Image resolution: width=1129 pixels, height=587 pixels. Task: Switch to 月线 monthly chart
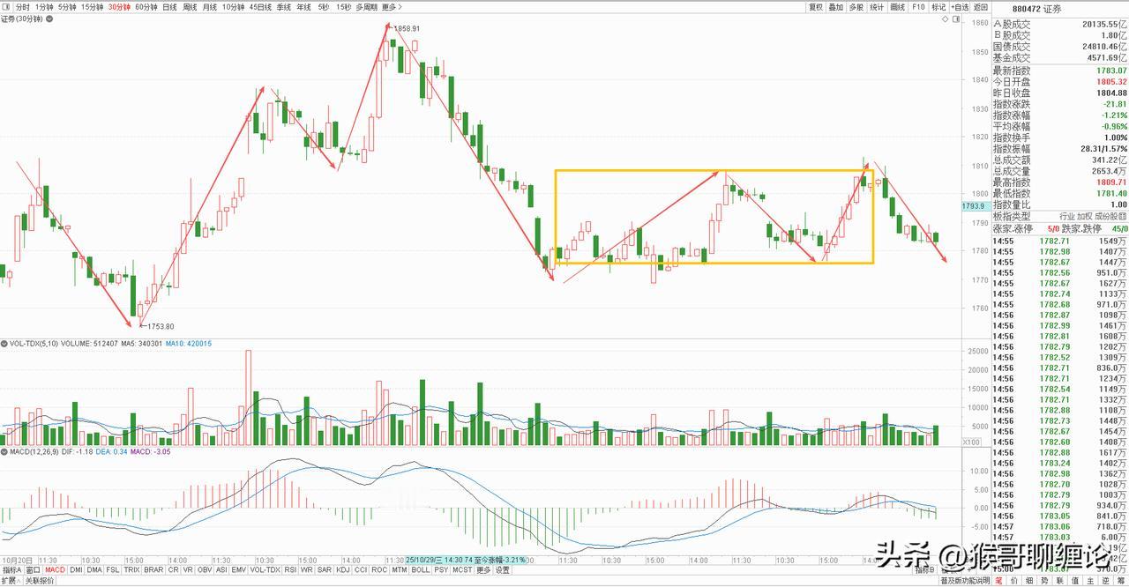pyautogui.click(x=210, y=6)
